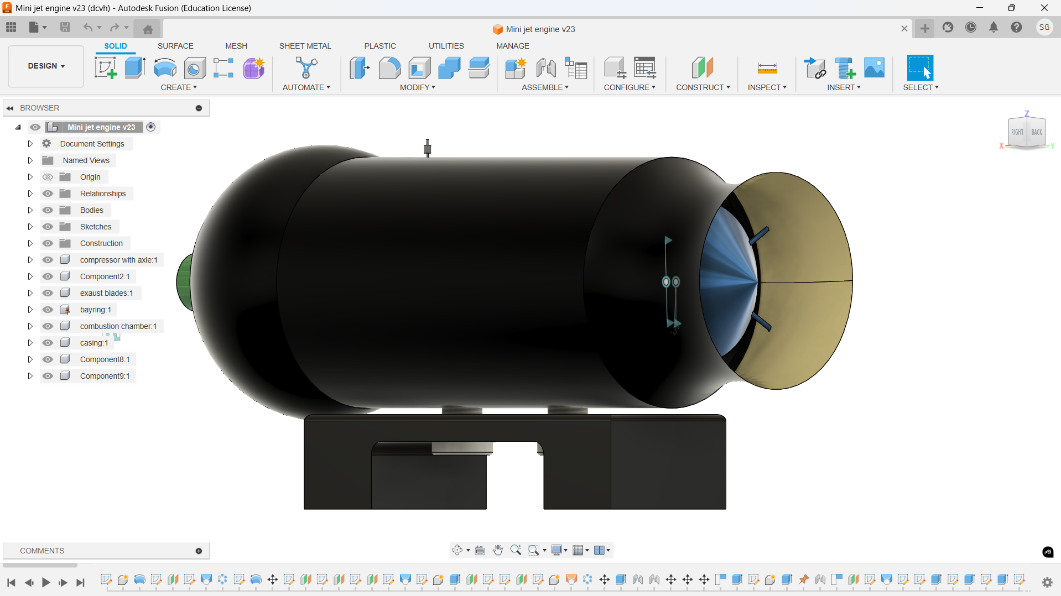1061x596 pixels.
Task: Open the CREATE dropdown menu
Action: [179, 87]
